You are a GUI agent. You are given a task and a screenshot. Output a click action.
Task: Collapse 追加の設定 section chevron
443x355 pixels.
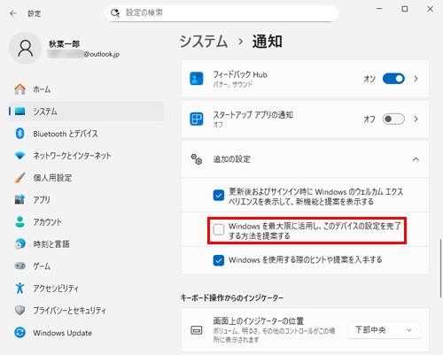click(x=416, y=159)
